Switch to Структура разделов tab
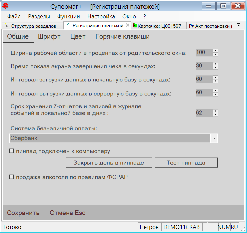This screenshot has height=233, width=247. tap(33, 26)
